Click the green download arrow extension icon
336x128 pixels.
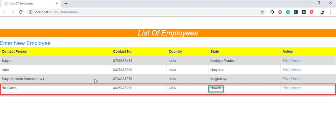pos(304,12)
